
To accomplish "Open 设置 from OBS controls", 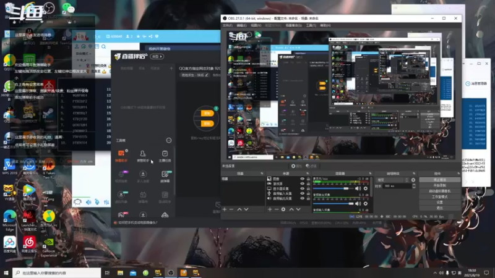I will point(439,203).
